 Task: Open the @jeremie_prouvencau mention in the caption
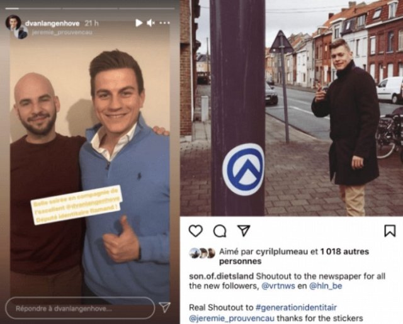tap(232, 318)
